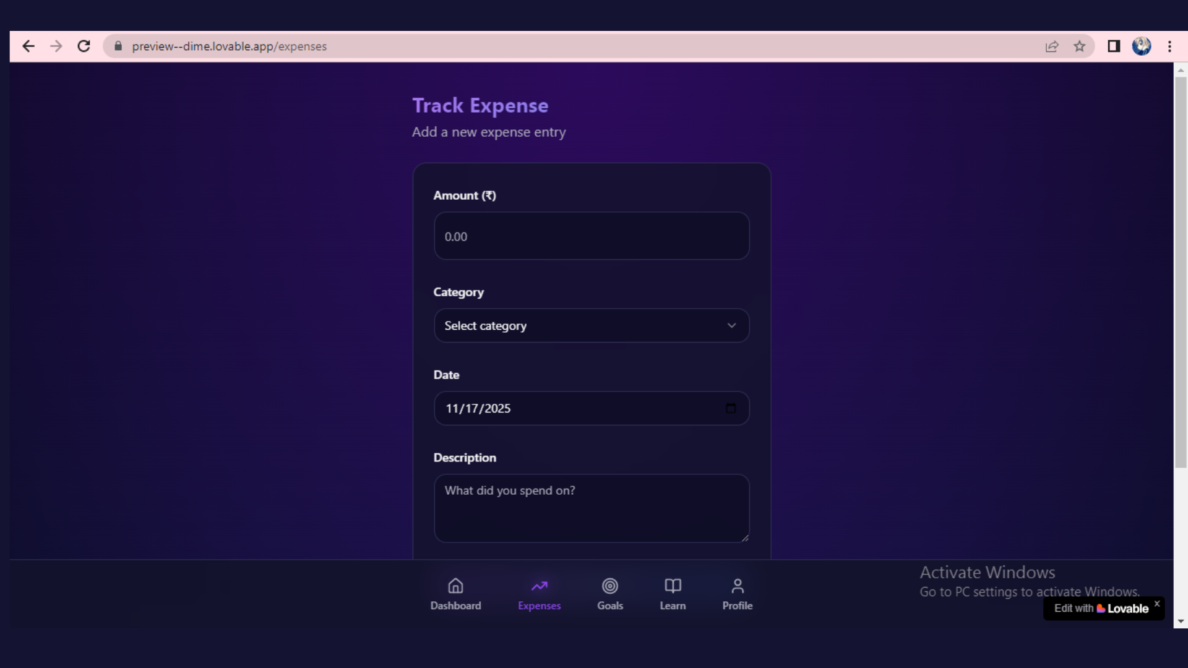The image size is (1188, 668).
Task: Click the Category field label
Action: point(458,292)
